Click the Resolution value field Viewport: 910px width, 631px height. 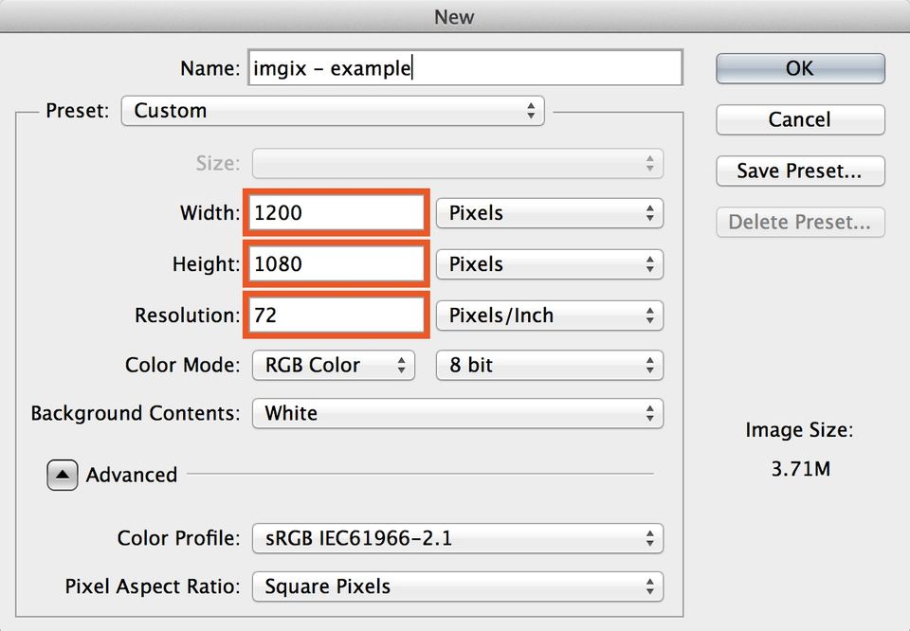point(337,315)
